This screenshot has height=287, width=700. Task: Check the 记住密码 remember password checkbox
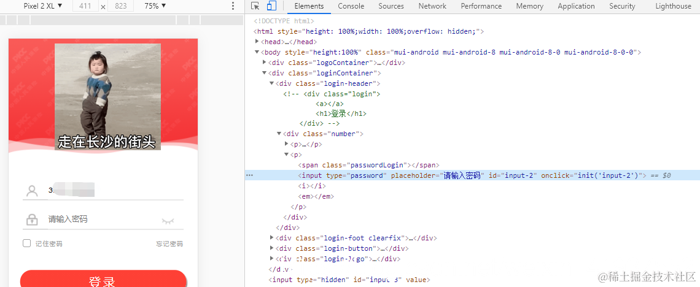tap(27, 243)
